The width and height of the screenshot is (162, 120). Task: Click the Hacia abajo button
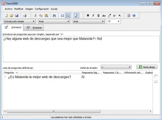[x=147, y=67]
